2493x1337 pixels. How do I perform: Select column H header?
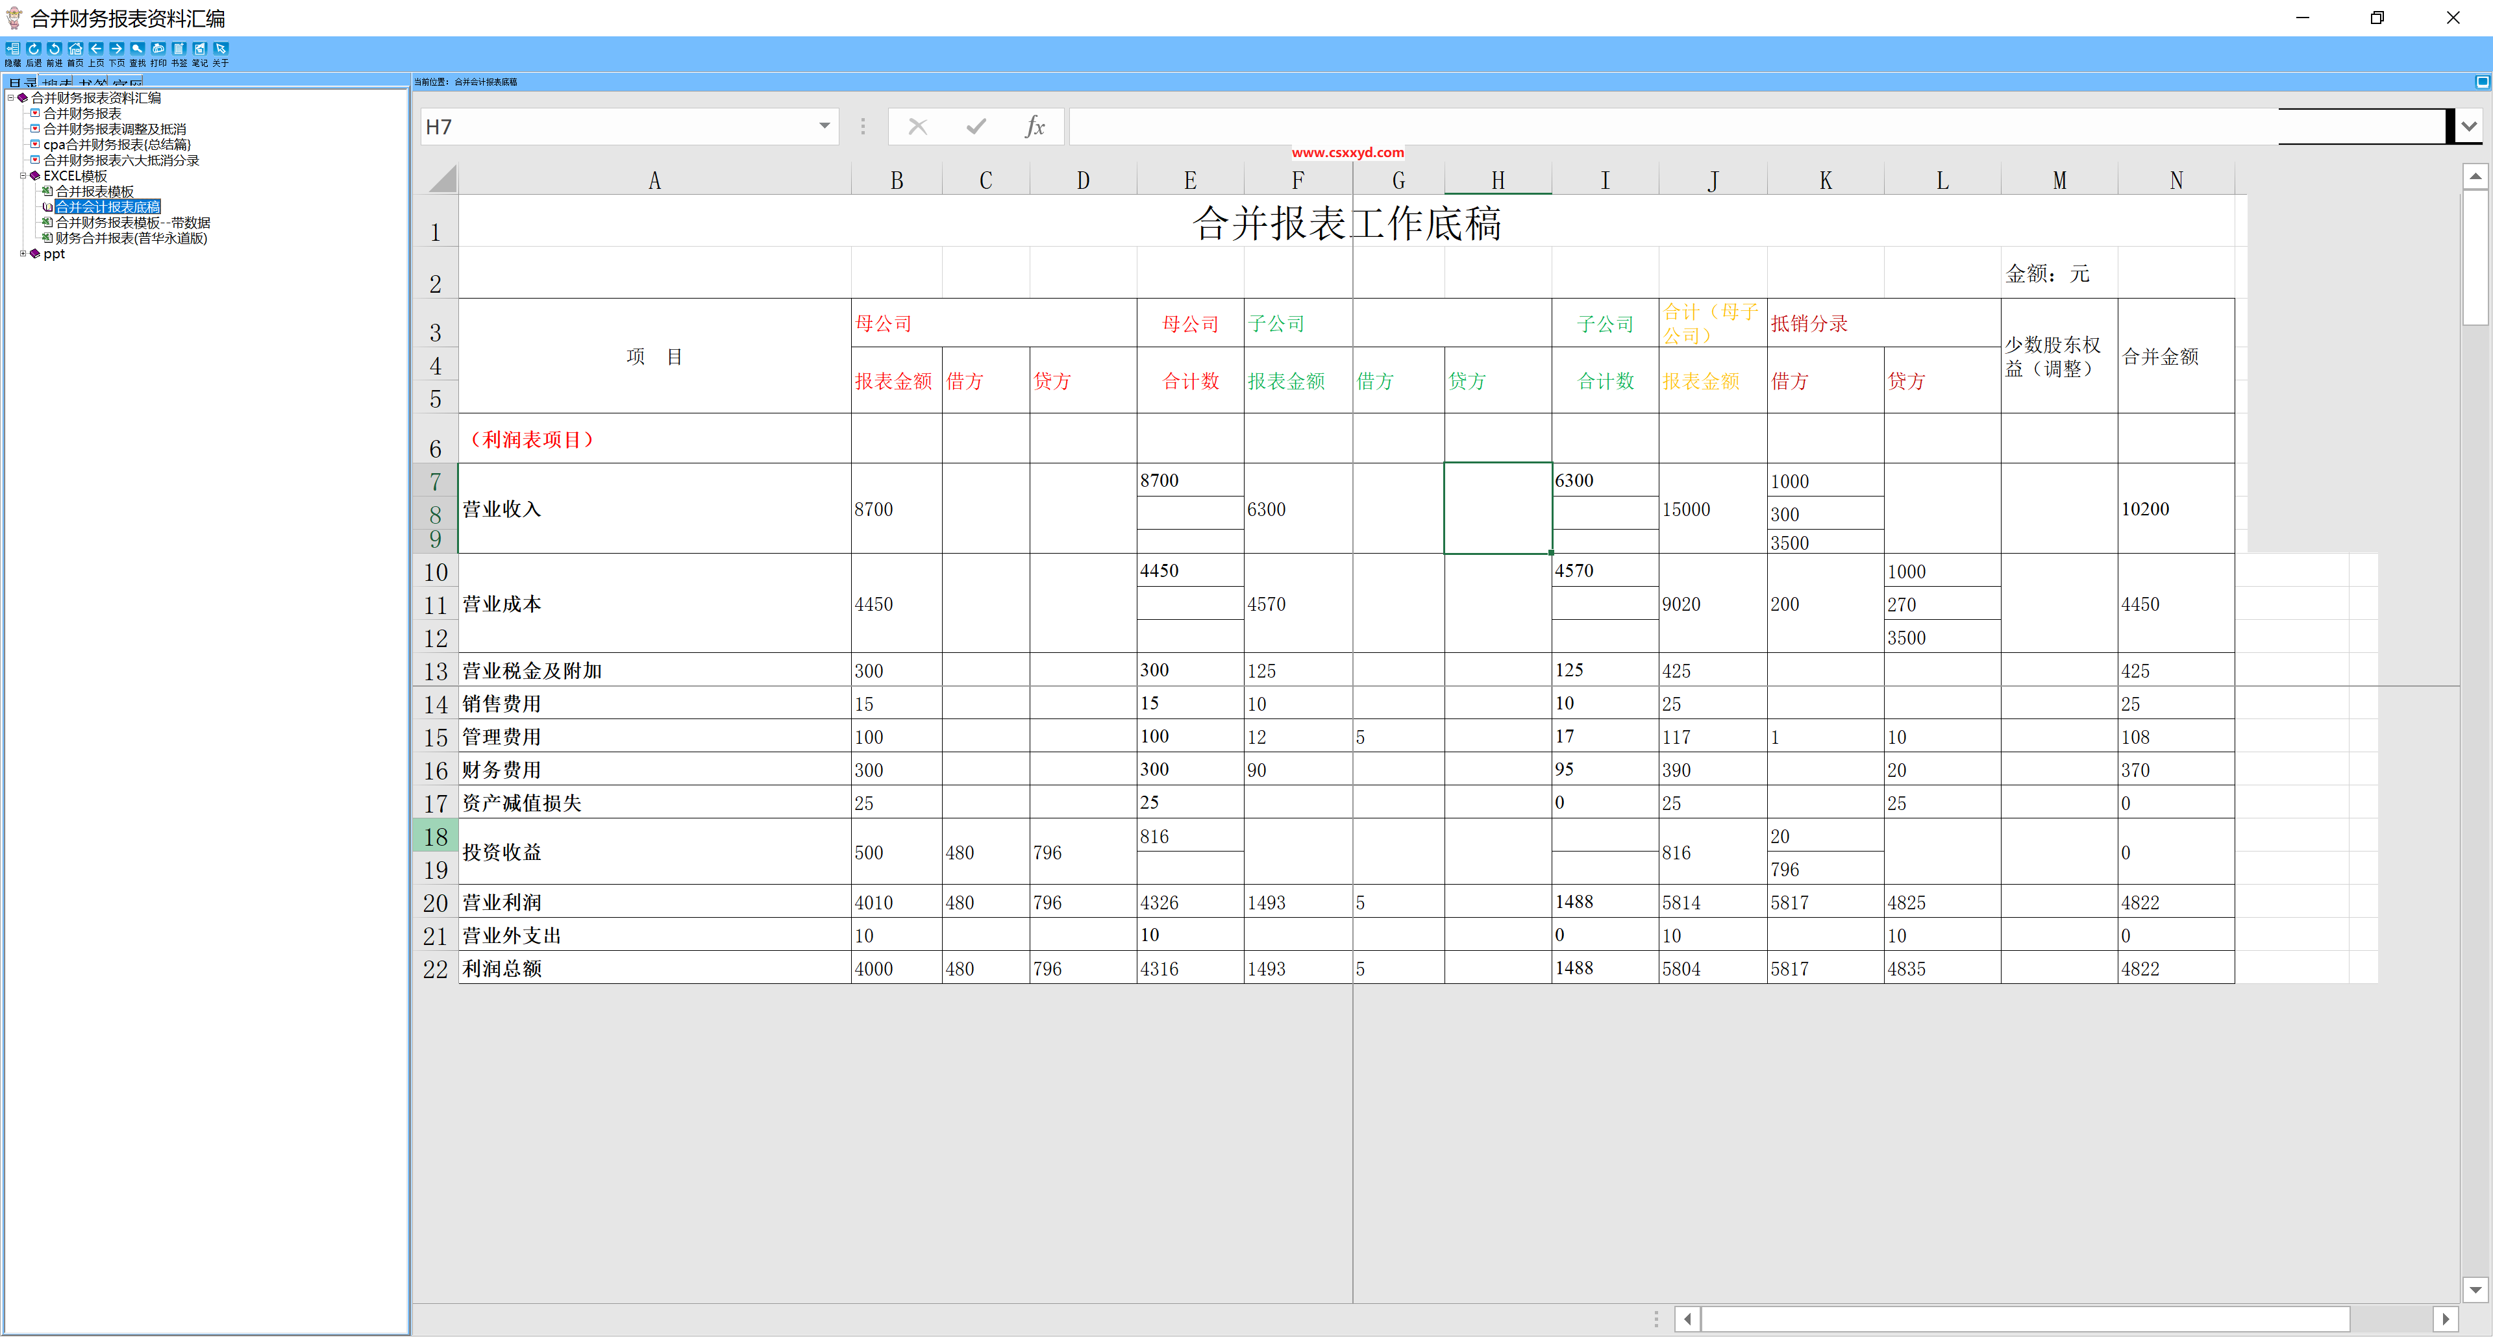click(x=1497, y=180)
